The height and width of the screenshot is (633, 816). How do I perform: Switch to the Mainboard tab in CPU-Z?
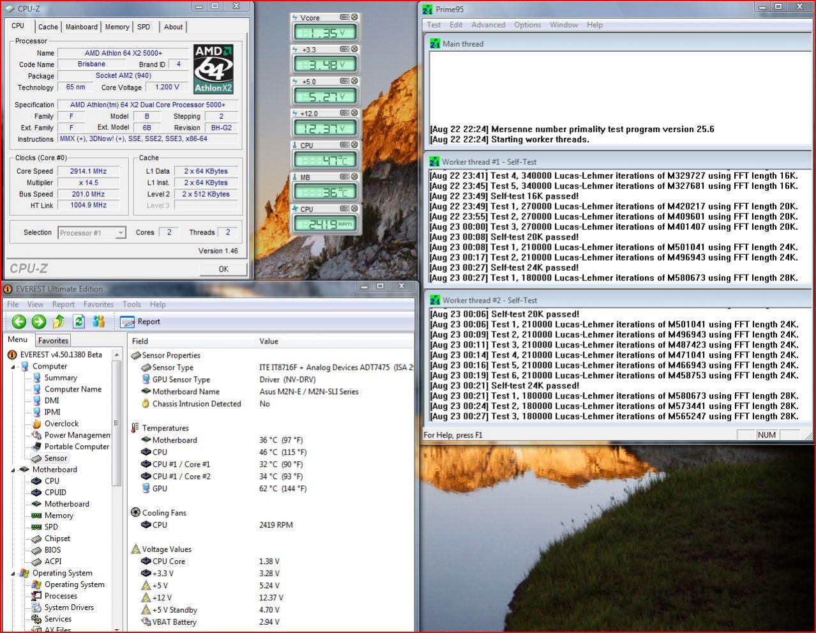[82, 27]
